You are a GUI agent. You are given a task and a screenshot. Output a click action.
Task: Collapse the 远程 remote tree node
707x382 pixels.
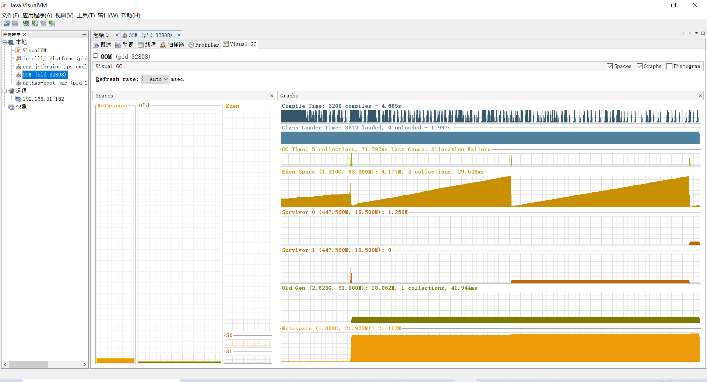click(5, 91)
